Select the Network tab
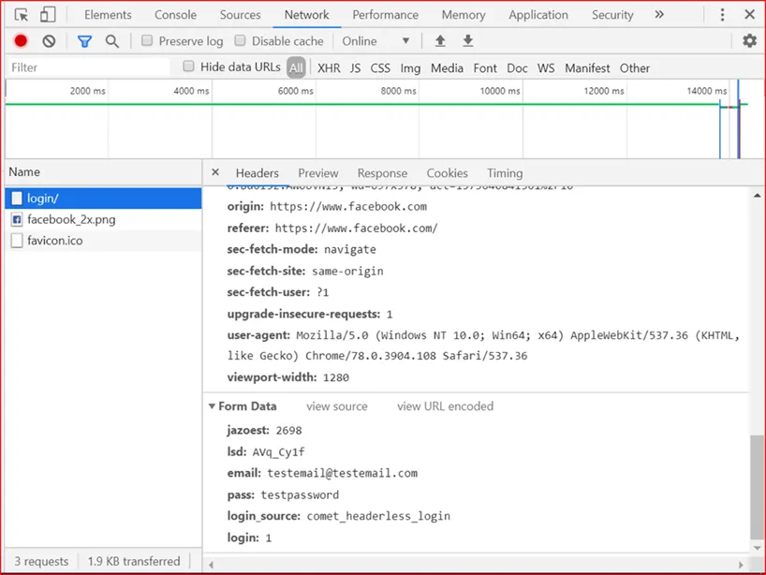Screen dimensions: 766x575 tap(307, 15)
